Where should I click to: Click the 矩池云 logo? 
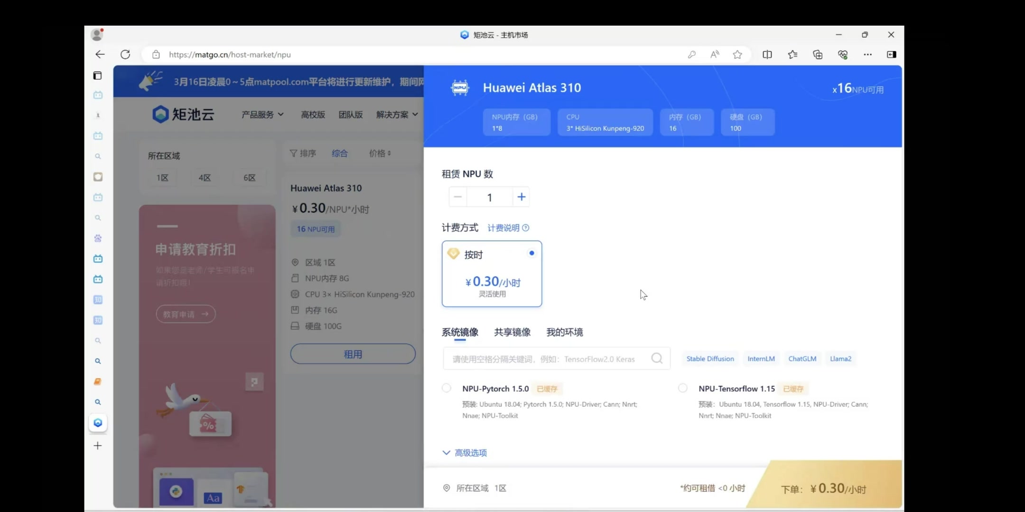pos(183,114)
